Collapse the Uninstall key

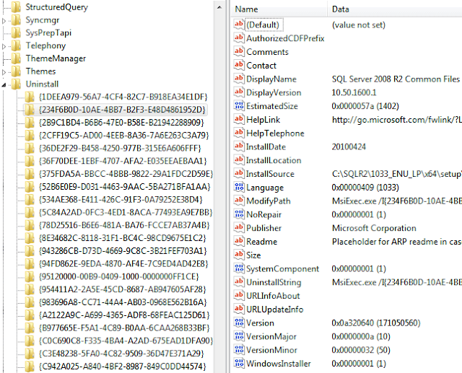tap(4, 85)
